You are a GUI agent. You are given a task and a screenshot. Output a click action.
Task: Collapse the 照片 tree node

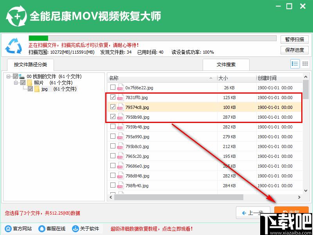[x=16, y=83]
